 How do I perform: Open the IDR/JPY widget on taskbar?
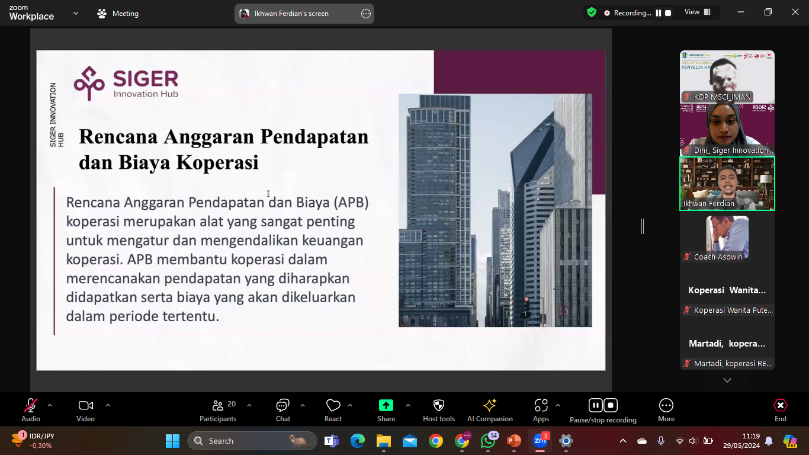click(x=34, y=441)
